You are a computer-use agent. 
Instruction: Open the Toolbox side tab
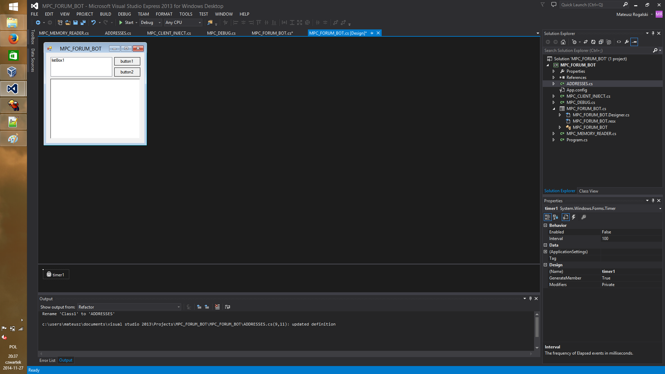click(33, 37)
